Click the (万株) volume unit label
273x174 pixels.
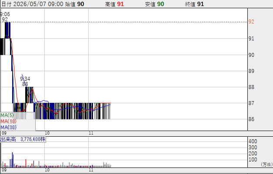coord(267,164)
